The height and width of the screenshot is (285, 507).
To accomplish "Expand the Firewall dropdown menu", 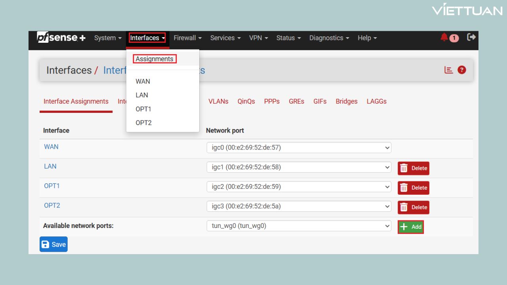I will coord(187,38).
